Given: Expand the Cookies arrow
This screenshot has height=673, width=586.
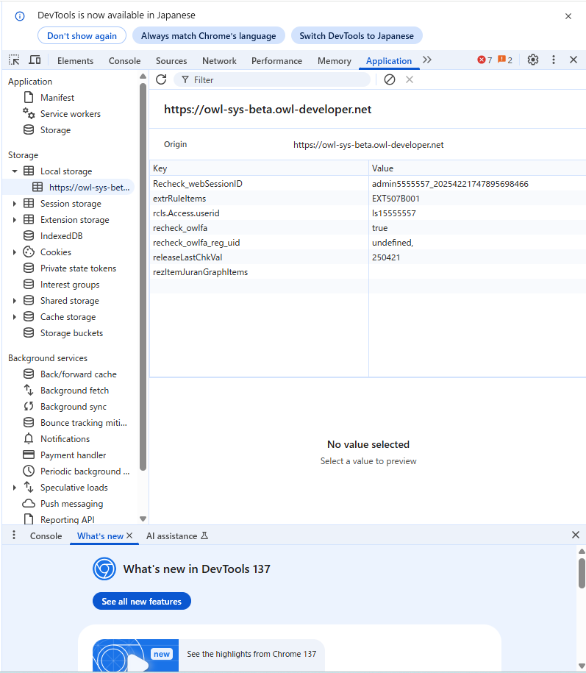Looking at the screenshot, I should (15, 252).
